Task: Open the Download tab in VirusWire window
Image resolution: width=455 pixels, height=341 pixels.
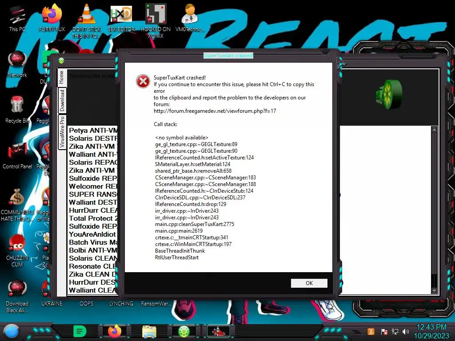Action: 62,100
